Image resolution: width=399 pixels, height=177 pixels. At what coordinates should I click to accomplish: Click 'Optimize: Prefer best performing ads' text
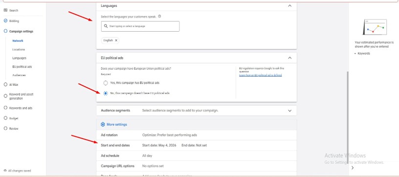pyautogui.click(x=170, y=135)
